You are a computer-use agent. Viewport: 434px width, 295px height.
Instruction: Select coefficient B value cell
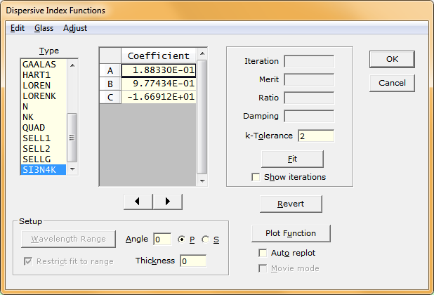point(159,84)
